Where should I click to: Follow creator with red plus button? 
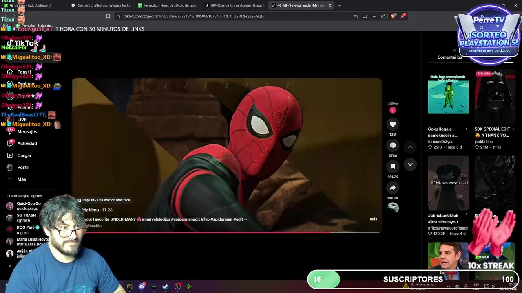coord(393,110)
